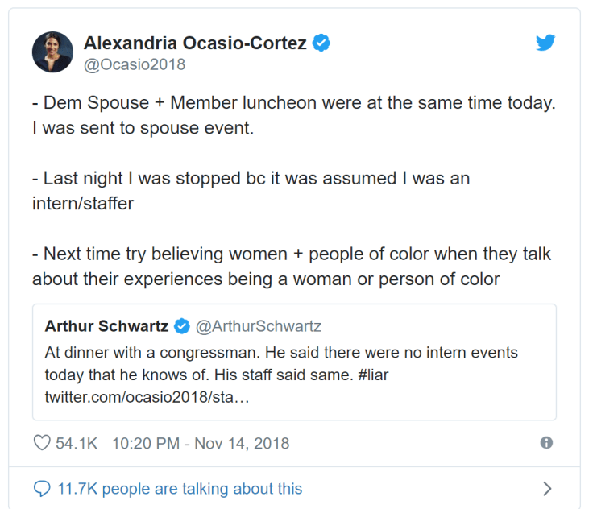Click the blue speech bubble reply icon

click(x=42, y=488)
